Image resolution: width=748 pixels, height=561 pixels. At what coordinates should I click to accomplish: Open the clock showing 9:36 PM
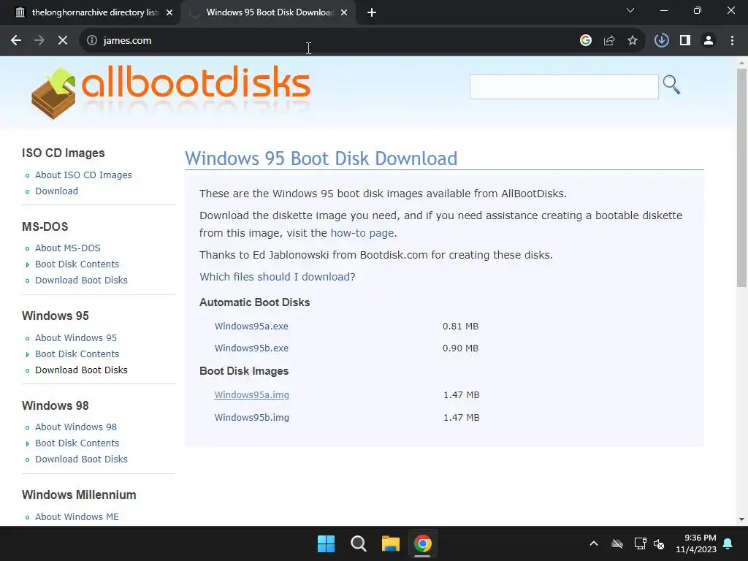[696, 543]
